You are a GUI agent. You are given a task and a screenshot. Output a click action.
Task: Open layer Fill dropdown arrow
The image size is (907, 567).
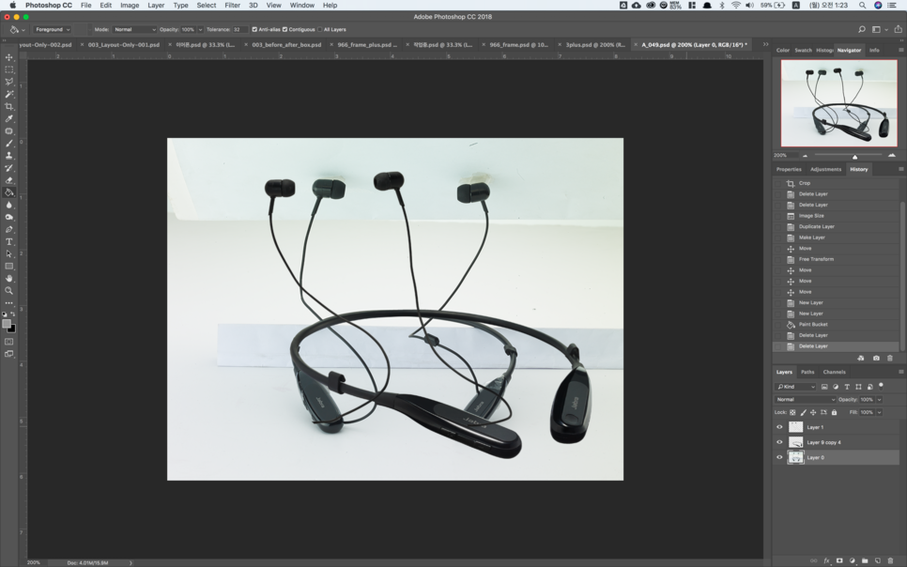(879, 412)
